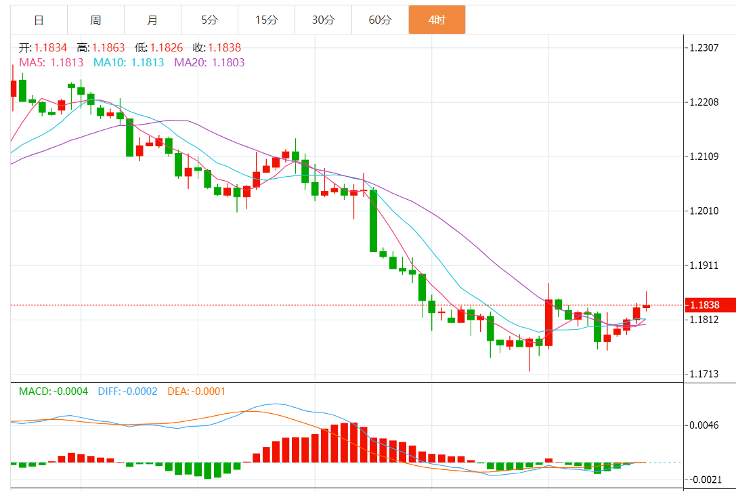Select the blue DIFF indicator label
This screenshot has width=736, height=491.
[x=128, y=391]
